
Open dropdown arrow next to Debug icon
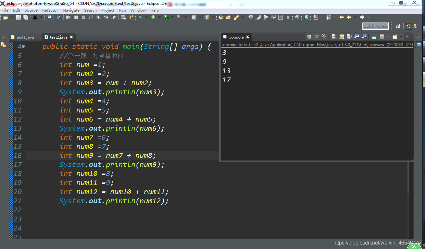click(x=146, y=17)
